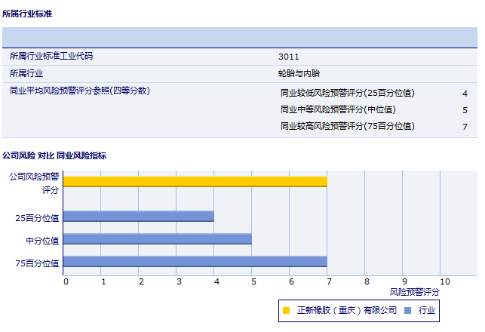Image resolution: width=485 pixels, height=332 pixels.
Task: Click the 75th percentile score value 7
Action: (465, 127)
